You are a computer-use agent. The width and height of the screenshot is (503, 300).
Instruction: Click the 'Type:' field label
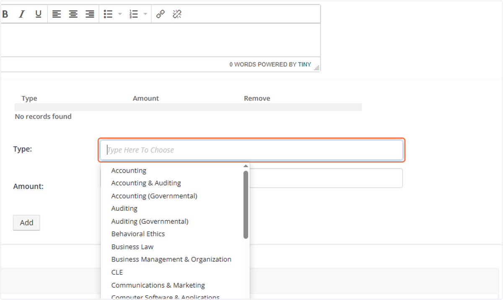click(23, 149)
